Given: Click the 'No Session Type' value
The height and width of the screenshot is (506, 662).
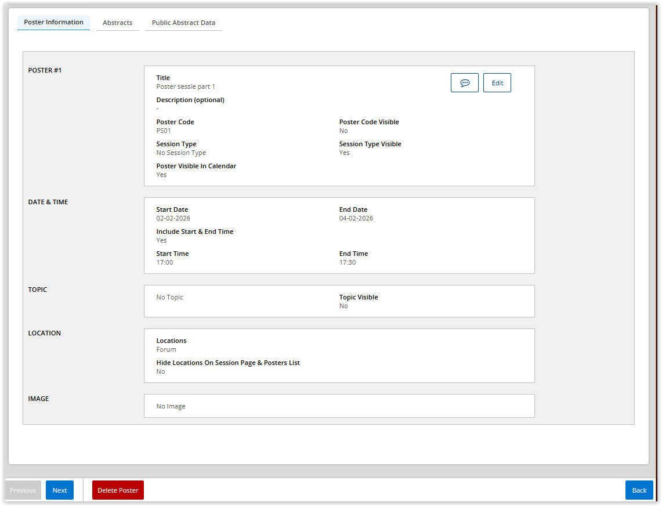Looking at the screenshot, I should pyautogui.click(x=181, y=153).
